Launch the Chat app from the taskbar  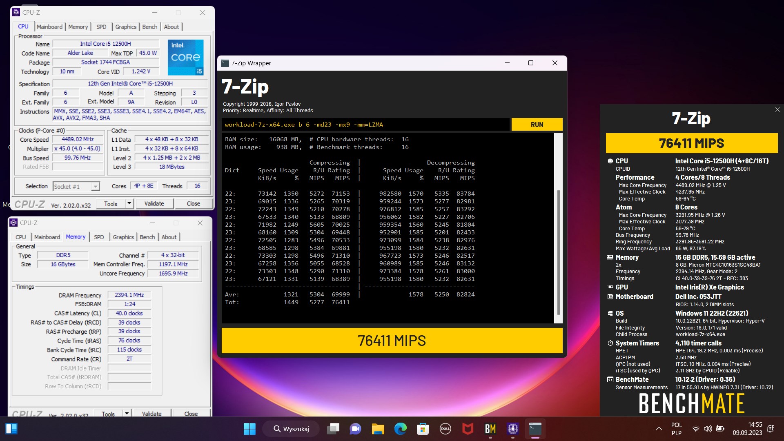click(355, 429)
